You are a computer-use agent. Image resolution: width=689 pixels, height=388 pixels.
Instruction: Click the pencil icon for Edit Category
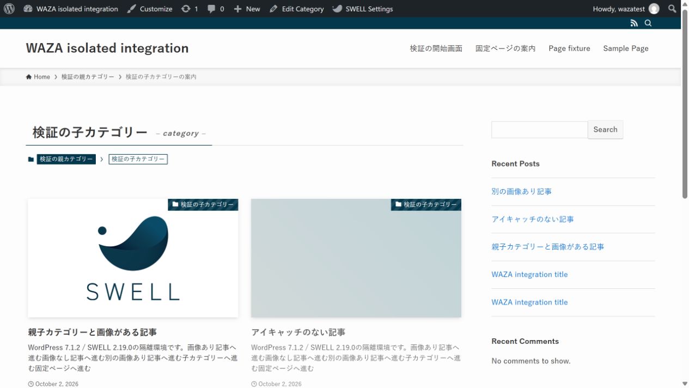click(273, 9)
